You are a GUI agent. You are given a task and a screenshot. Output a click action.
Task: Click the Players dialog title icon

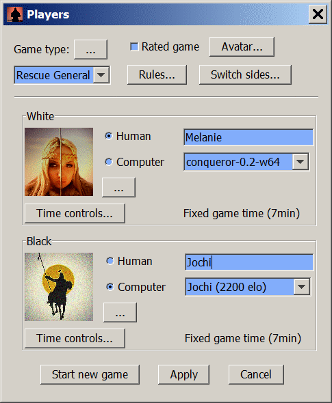pyautogui.click(x=14, y=14)
